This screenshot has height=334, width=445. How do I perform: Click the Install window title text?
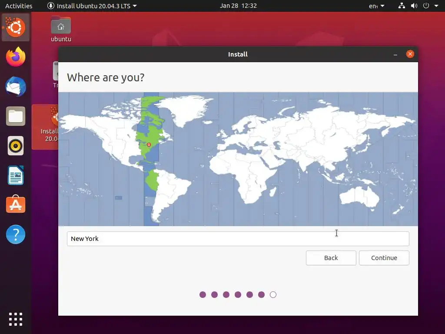[238, 54]
